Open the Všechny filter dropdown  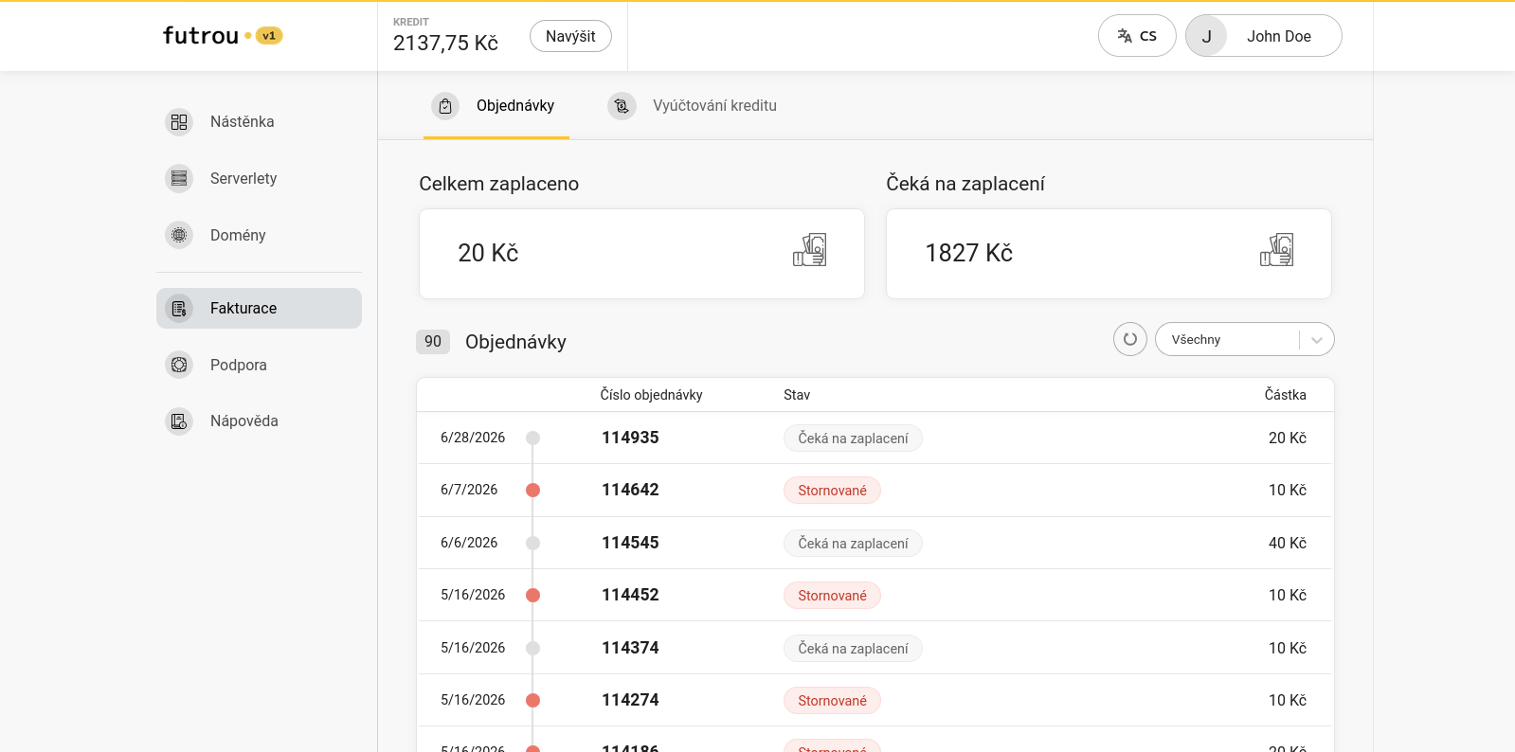[x=1244, y=339]
